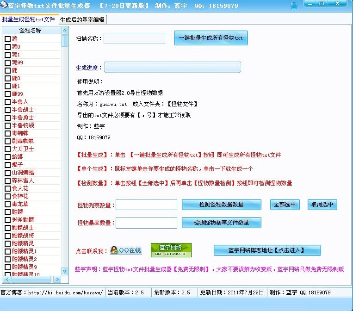This screenshot has height=311, width=353.
Task: Click the monster list scroll-up arrow
Action: point(65,31)
